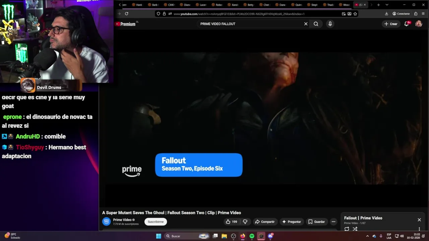Open Discord from the taskbar
The image size is (429, 241).
(270, 236)
